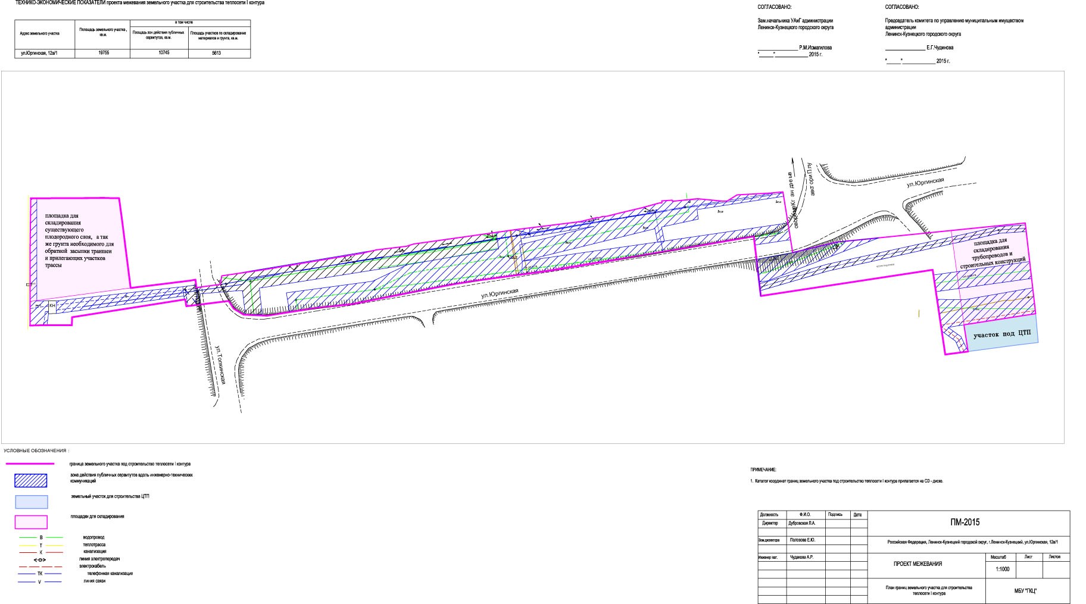The image size is (1086, 604).
Task: Click the 1:1000 scale value cell
Action: pyautogui.click(x=1002, y=569)
